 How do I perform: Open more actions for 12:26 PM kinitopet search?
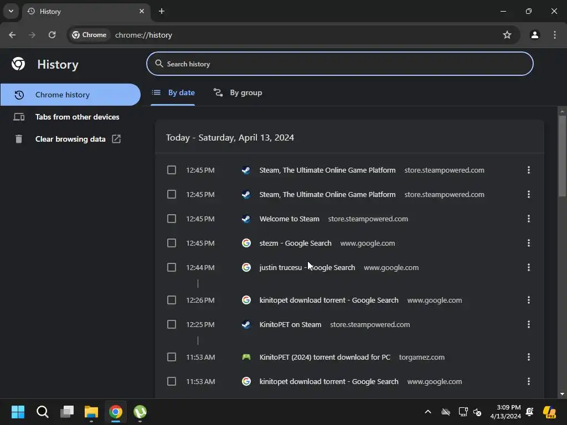[529, 300]
